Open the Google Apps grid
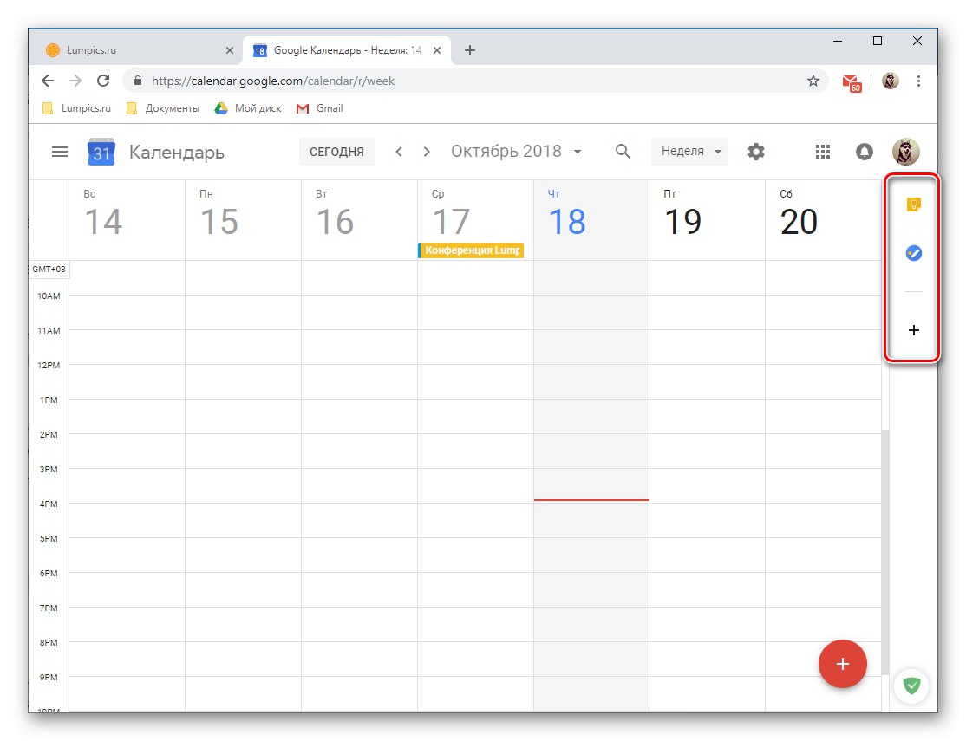This screenshot has height=741, width=966. (x=822, y=151)
